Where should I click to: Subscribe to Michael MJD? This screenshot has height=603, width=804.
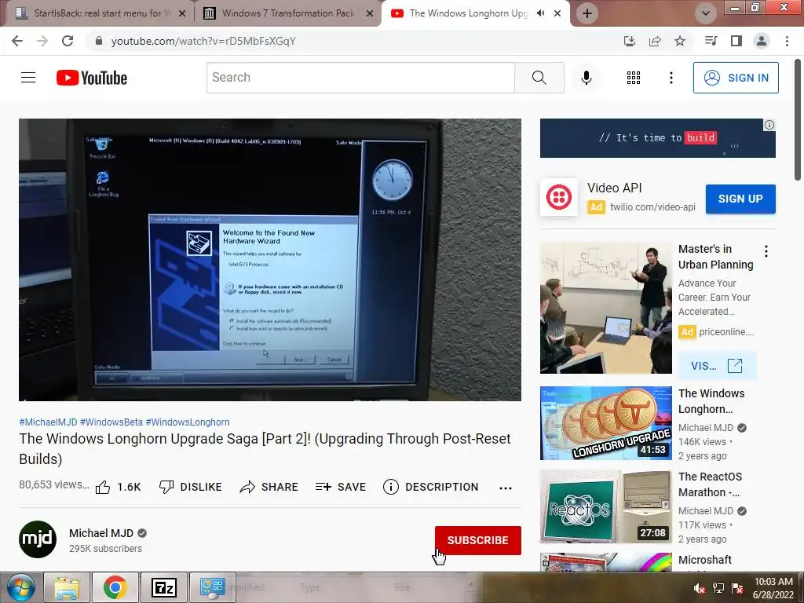click(x=478, y=540)
